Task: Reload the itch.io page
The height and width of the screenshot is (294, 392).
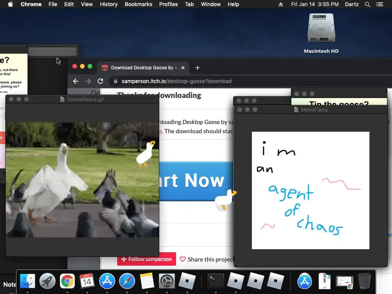Action: [x=100, y=81]
